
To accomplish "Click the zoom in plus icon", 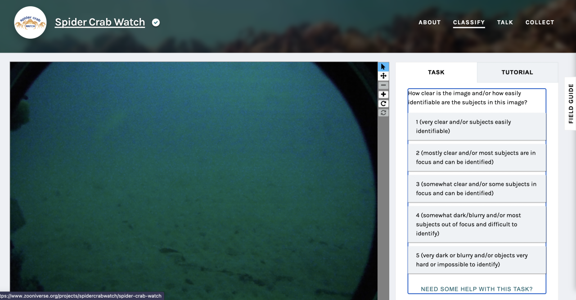I will tap(383, 94).
